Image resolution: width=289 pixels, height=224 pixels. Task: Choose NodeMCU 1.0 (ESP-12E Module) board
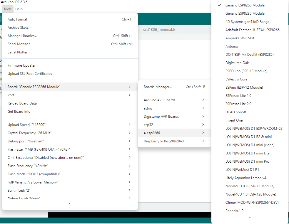[x=250, y=194]
